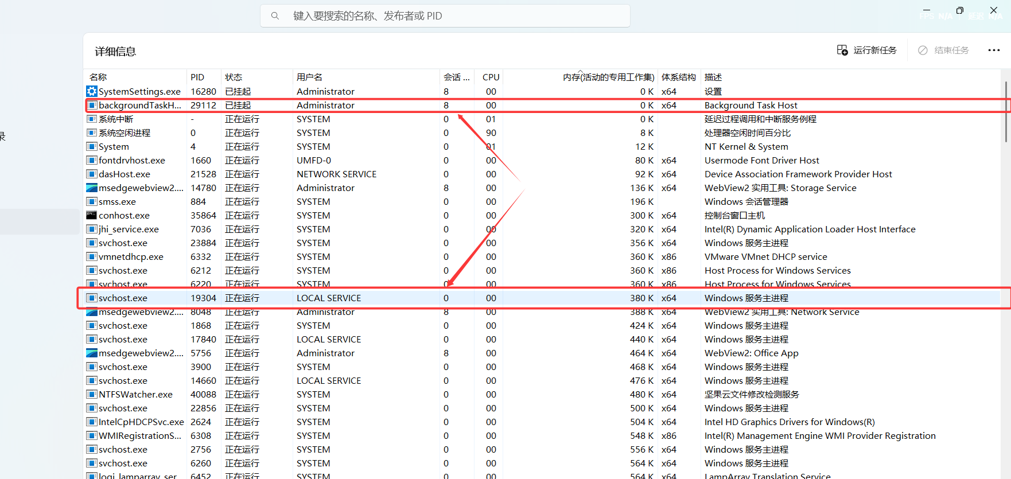
Task: Click the svchost.exe PID 23884 icon
Action: pos(92,243)
